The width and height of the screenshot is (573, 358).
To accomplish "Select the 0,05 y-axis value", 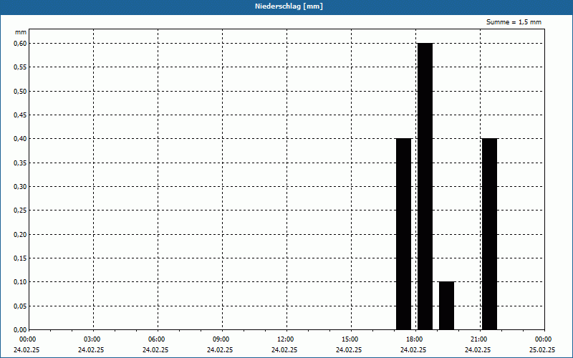I will click(x=20, y=306).
